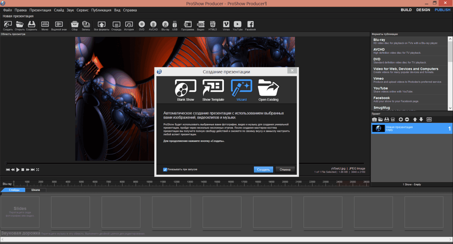Click the plus icon in Проект panel
This screenshot has height=244, width=453.
[401, 119]
